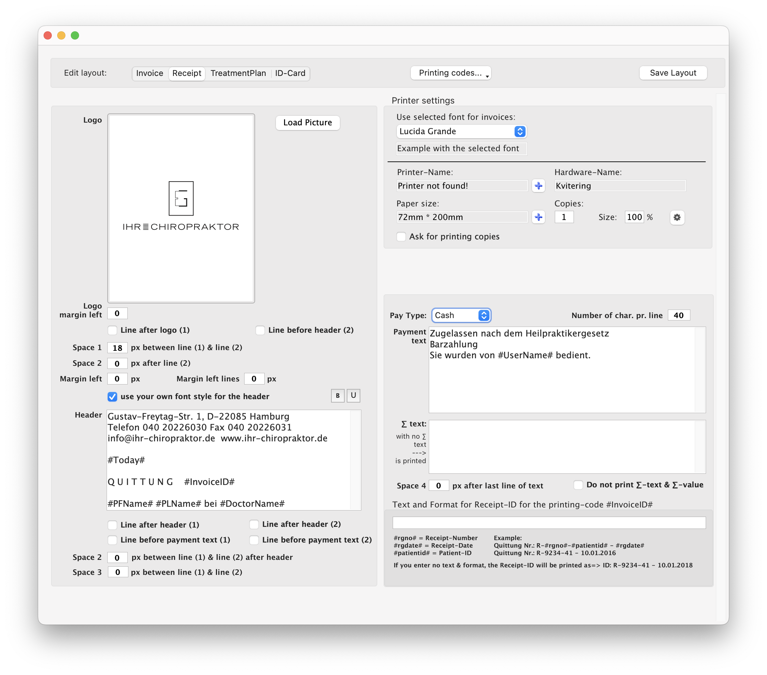Click the green zoom window button

point(75,35)
